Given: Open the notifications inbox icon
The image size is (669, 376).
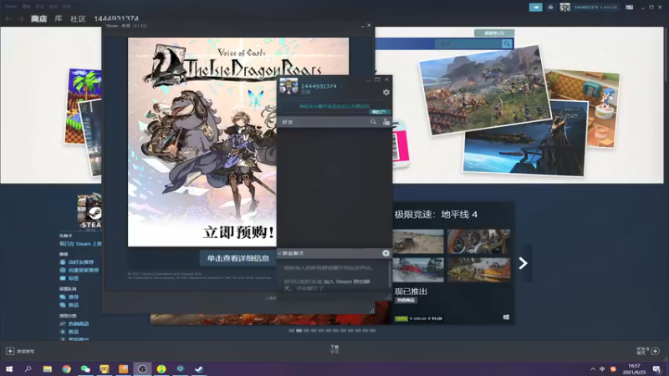Looking at the screenshot, I should 550,8.
